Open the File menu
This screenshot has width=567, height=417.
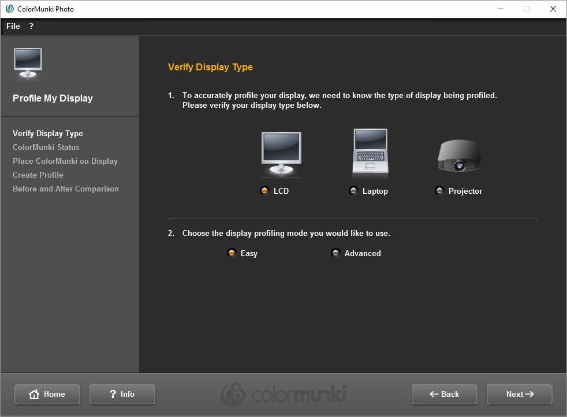13,26
